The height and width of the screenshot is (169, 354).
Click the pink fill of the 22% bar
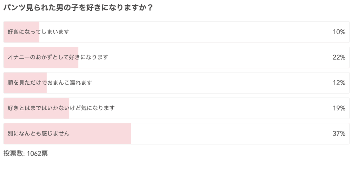41,57
